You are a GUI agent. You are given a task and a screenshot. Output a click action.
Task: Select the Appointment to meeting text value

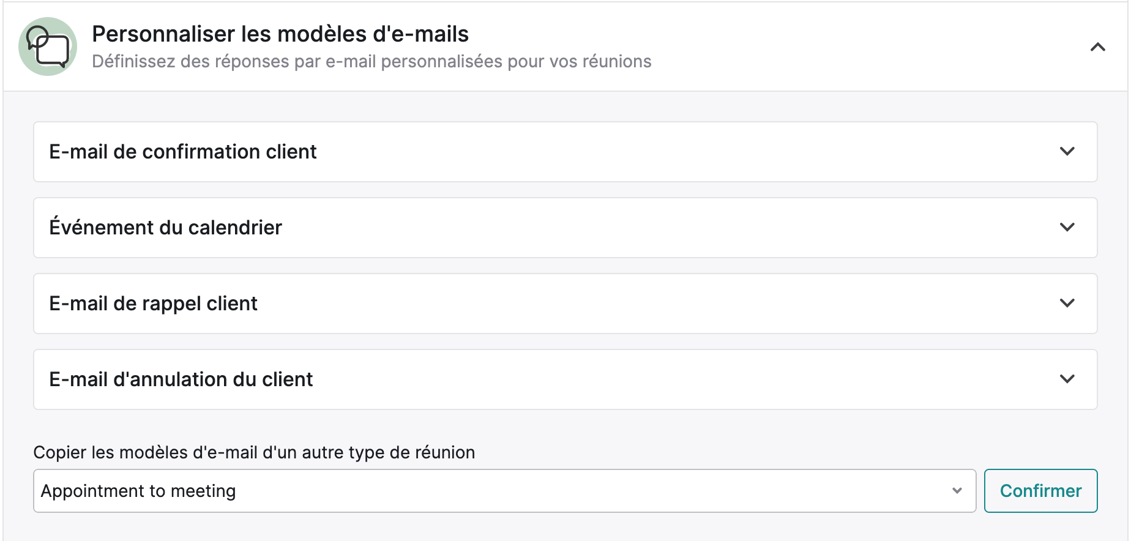[x=138, y=491]
